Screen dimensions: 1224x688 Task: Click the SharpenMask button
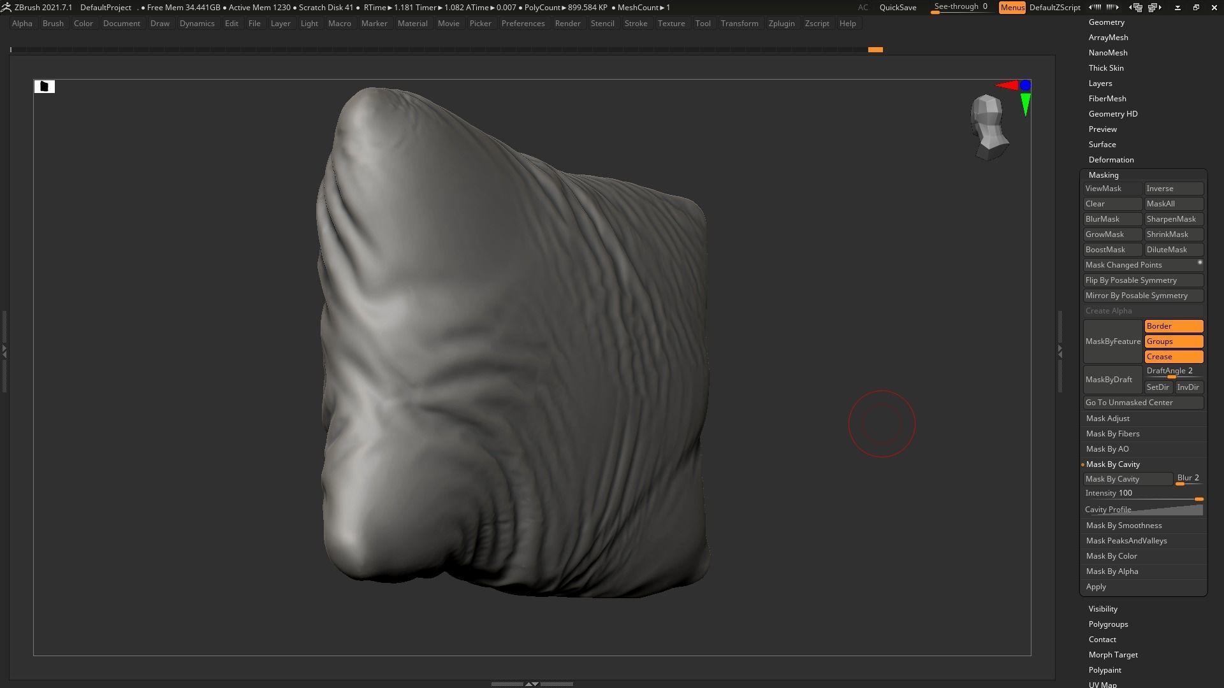[1174, 219]
